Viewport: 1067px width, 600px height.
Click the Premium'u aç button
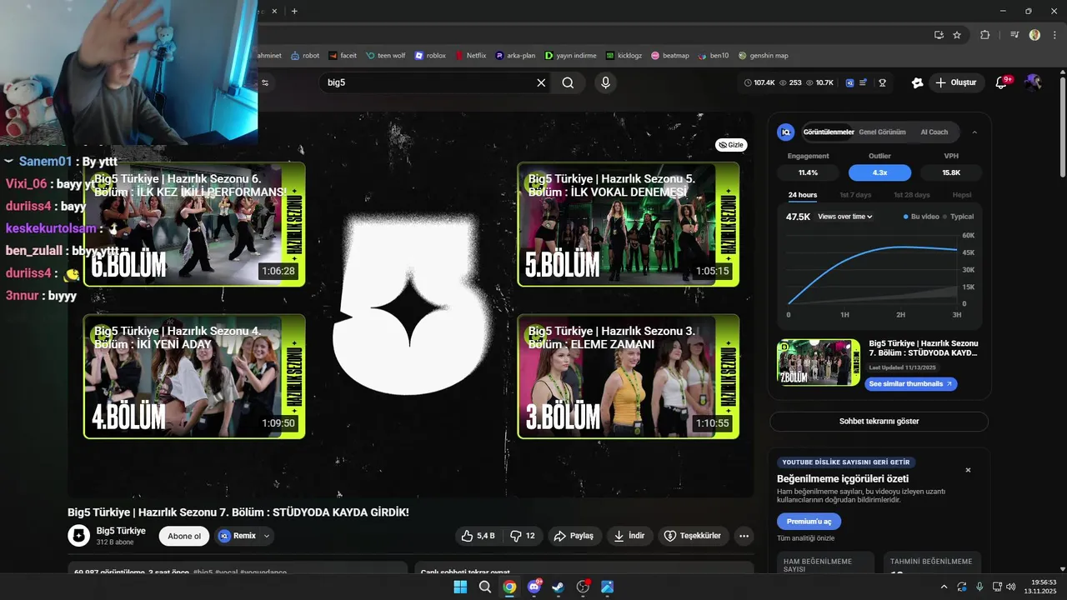point(809,522)
